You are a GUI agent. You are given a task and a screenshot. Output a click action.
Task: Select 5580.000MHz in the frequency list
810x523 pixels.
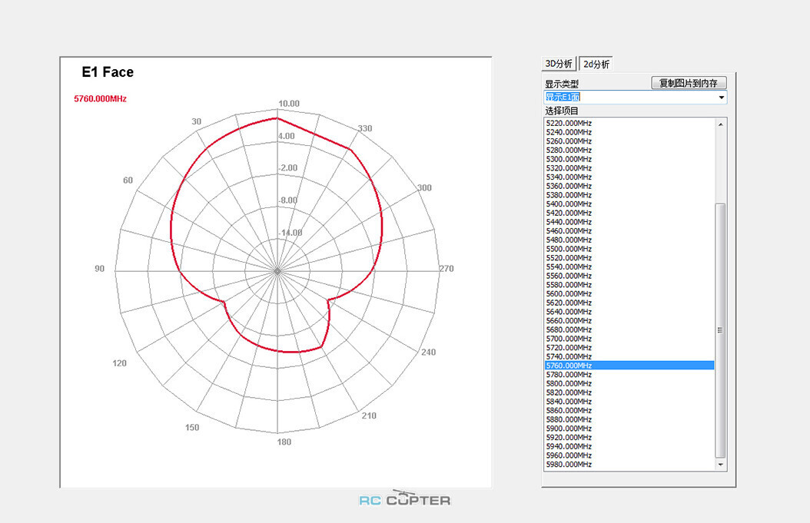[x=629, y=285]
